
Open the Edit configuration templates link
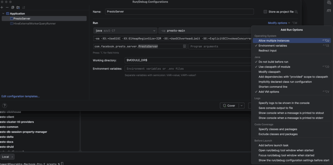tap(20, 96)
